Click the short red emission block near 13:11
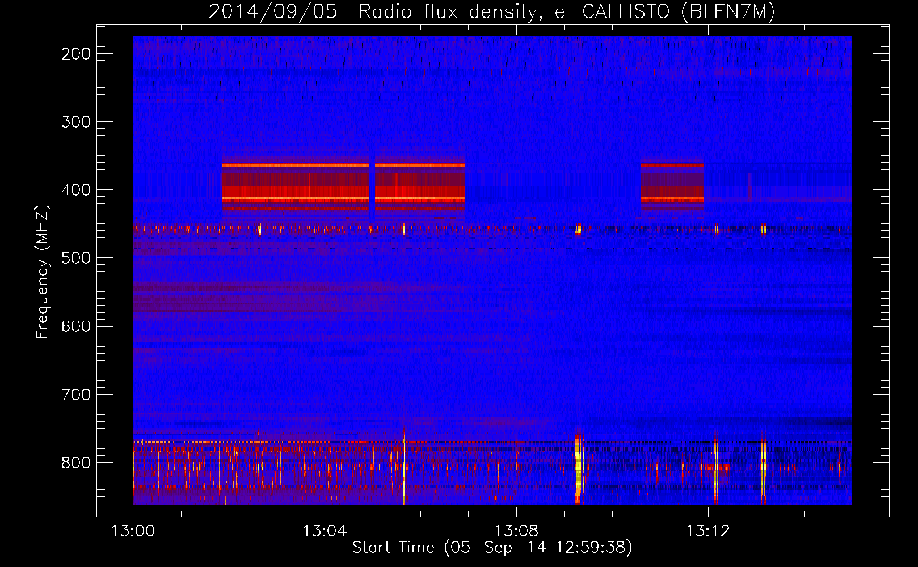Image resolution: width=918 pixels, height=567 pixels. [672, 187]
